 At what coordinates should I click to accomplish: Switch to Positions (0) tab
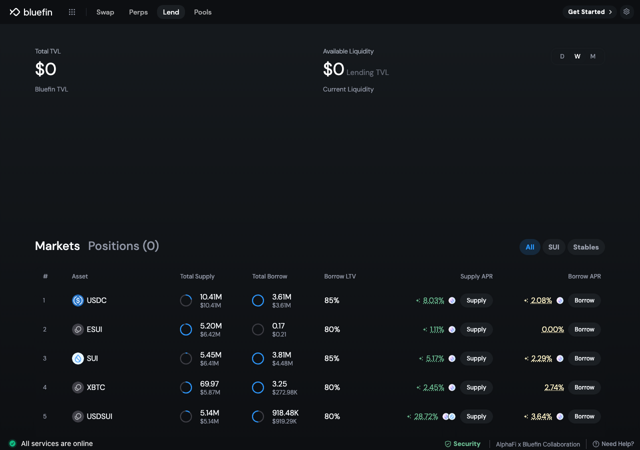point(123,246)
